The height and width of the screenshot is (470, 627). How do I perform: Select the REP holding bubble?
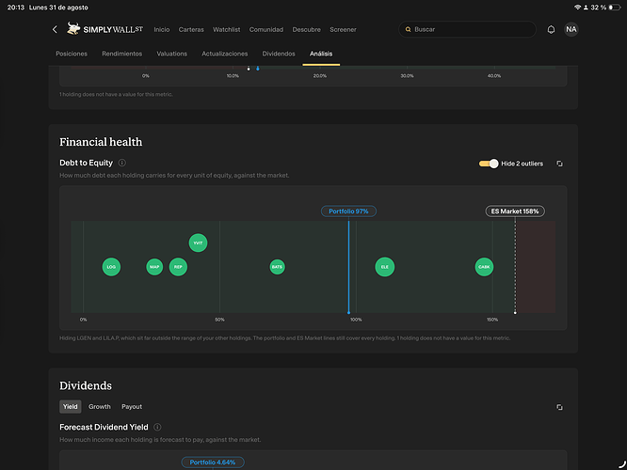[178, 267]
